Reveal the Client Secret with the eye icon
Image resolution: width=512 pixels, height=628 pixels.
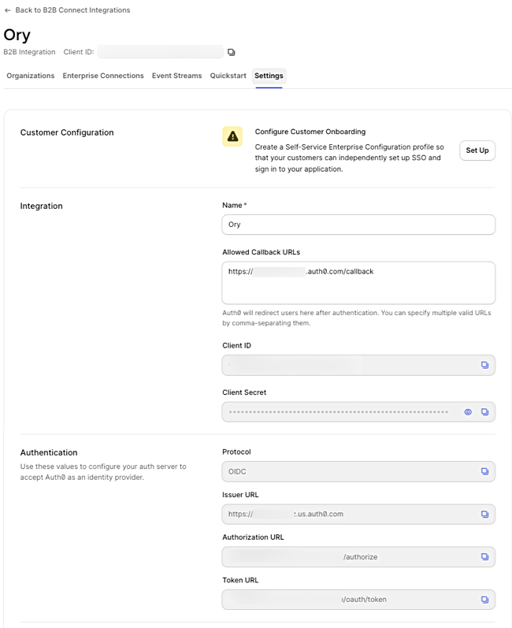[x=468, y=412]
